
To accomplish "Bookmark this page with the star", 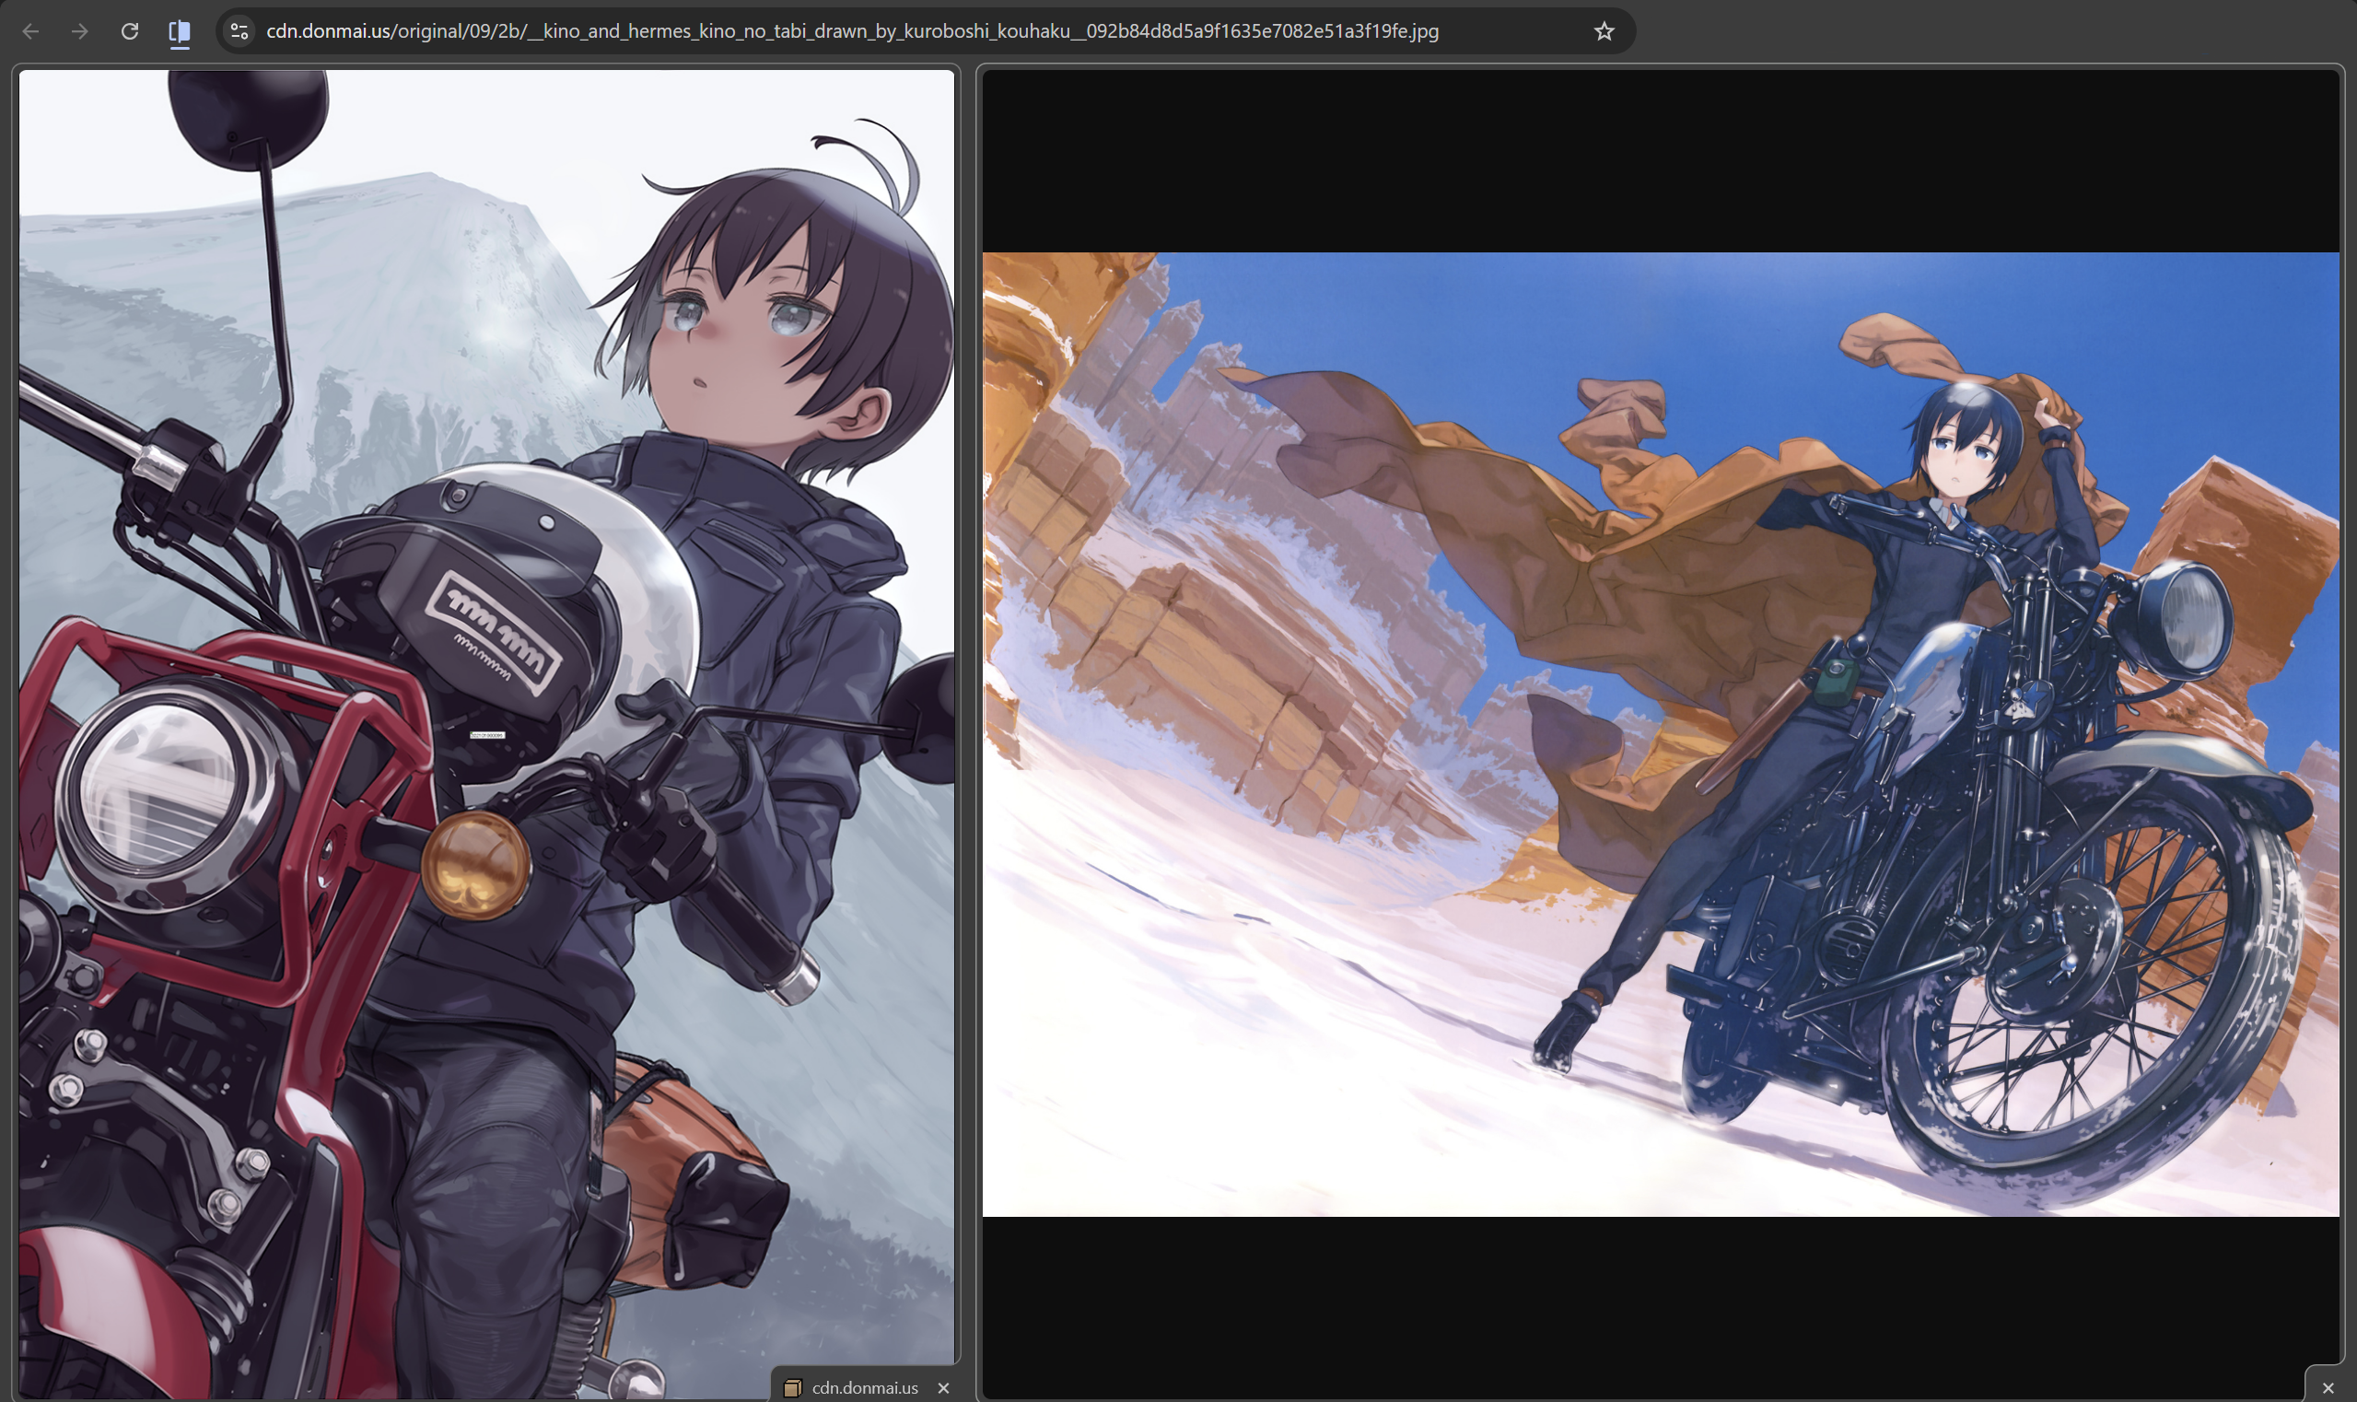I will click(x=1604, y=31).
